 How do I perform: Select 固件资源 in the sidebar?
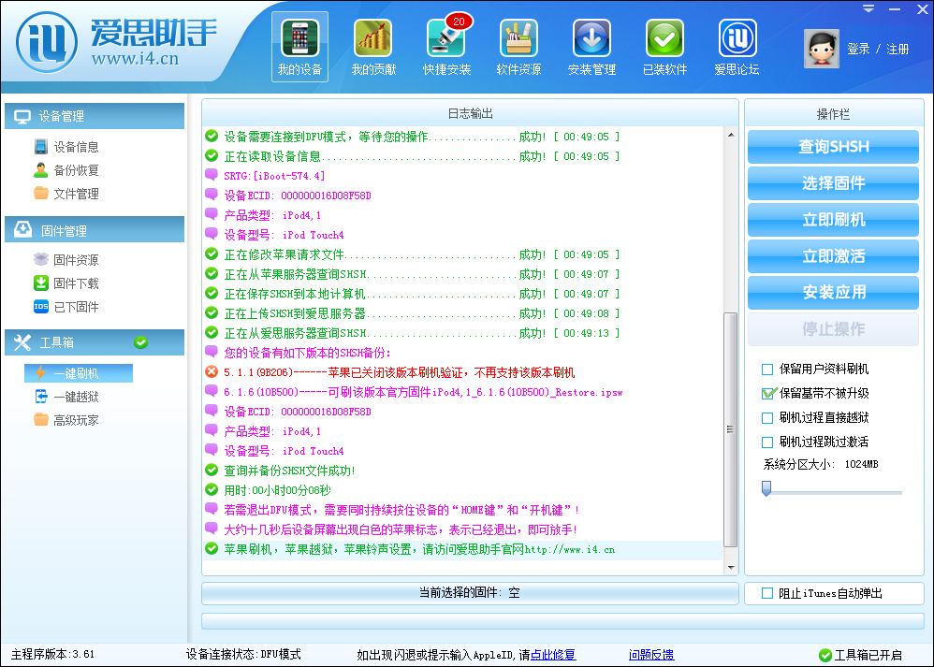point(66,260)
